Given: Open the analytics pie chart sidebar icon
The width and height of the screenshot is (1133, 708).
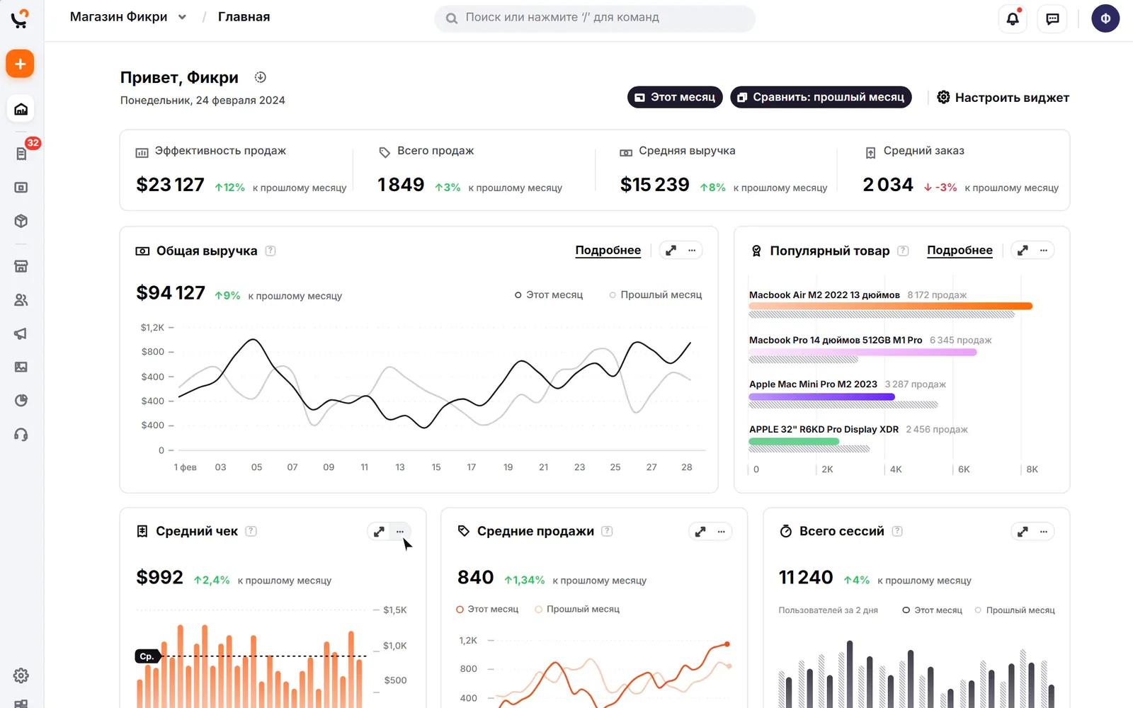Looking at the screenshot, I should coord(21,401).
